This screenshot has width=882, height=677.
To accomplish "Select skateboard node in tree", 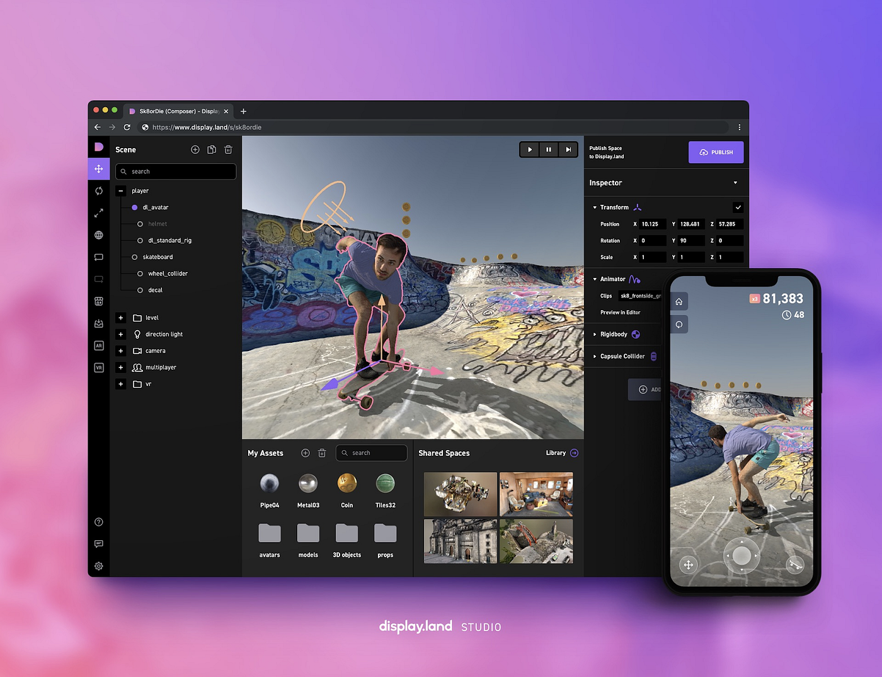I will (157, 257).
